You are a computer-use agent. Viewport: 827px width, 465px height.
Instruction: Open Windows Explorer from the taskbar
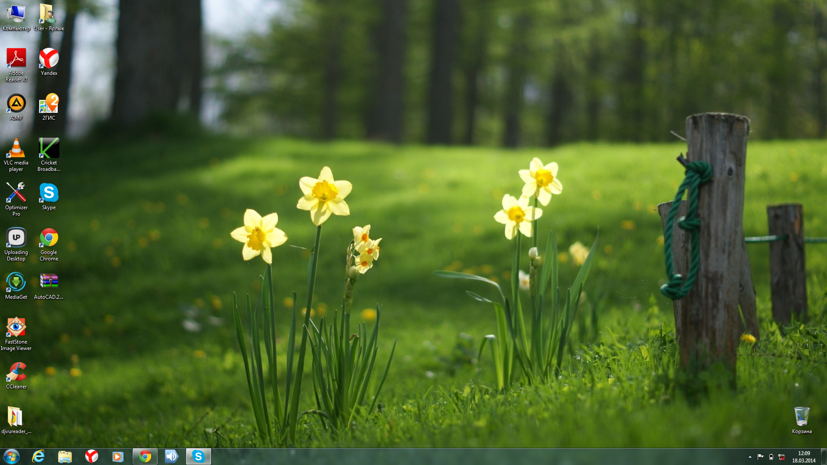tap(65, 456)
